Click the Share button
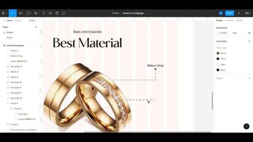Image resolution: width=253 pixels, height=142 pixels. (x=229, y=13)
